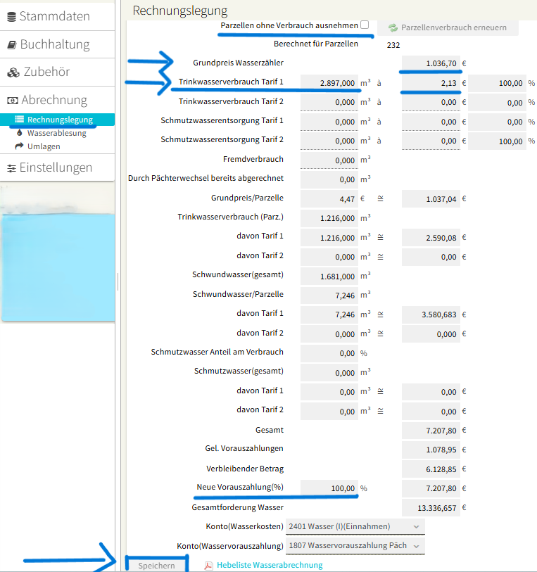
Task: Click the Wasserablesung droplet icon
Action: (19, 133)
